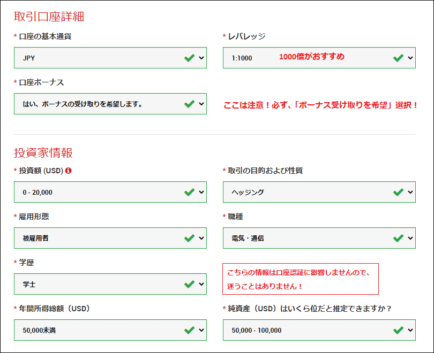Click the checkmark icon in the ヘッジング field
Viewport: 434px width, 353px height.
tap(398, 191)
